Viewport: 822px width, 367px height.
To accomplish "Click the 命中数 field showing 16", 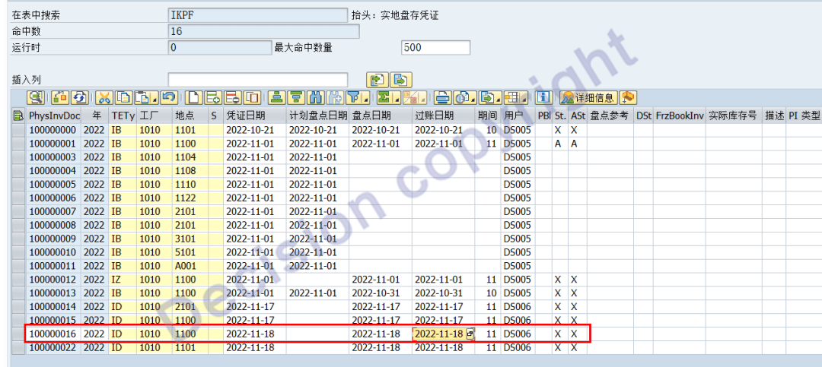I will 263,31.
